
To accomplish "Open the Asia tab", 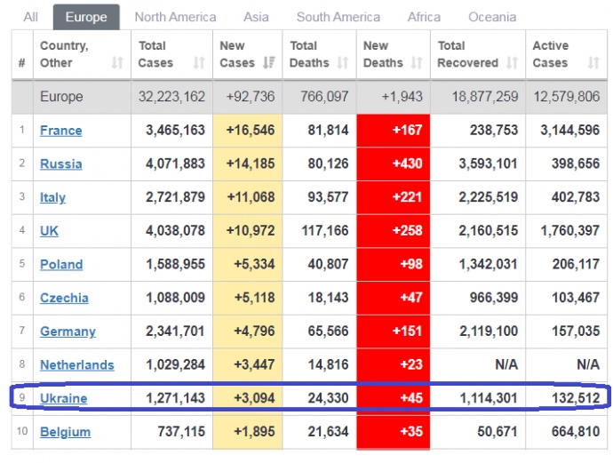I will [x=256, y=17].
